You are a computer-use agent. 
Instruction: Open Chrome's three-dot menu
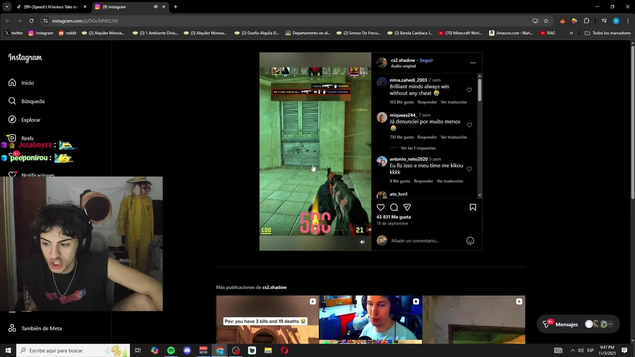coord(628,21)
